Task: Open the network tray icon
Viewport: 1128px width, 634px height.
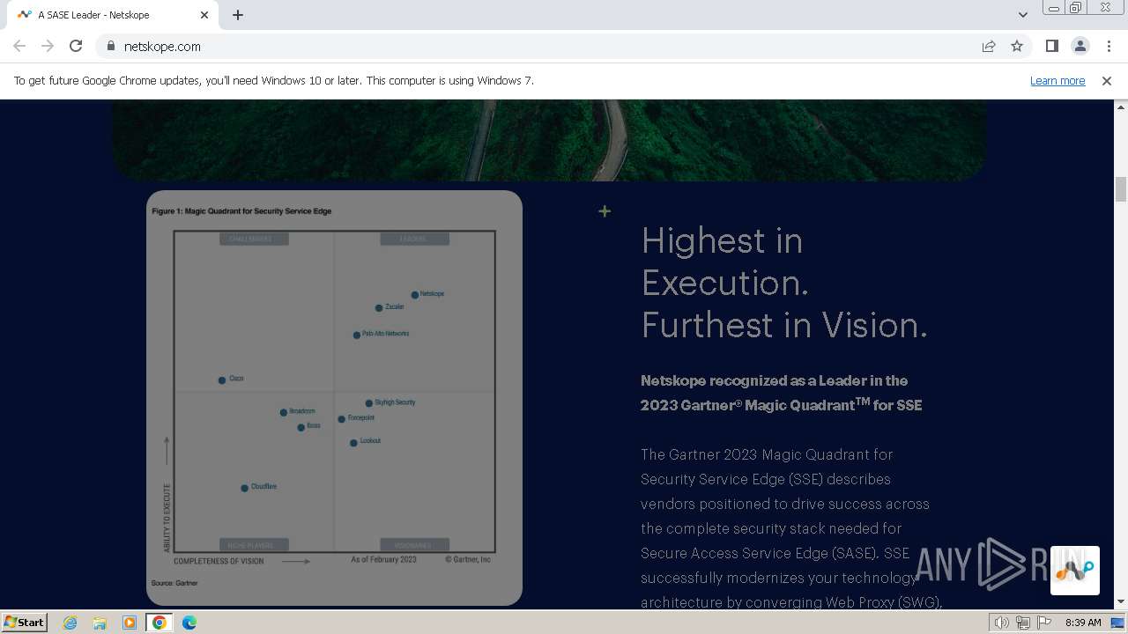Action: point(1023,623)
